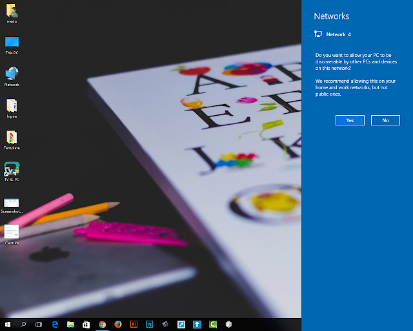Open the purple film app in taskbar
This screenshot has width=413, height=331.
click(x=165, y=325)
